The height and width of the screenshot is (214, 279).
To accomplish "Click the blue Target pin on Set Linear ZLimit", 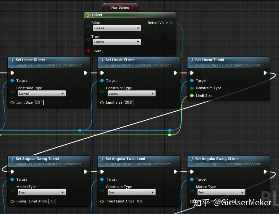I will point(191,81).
